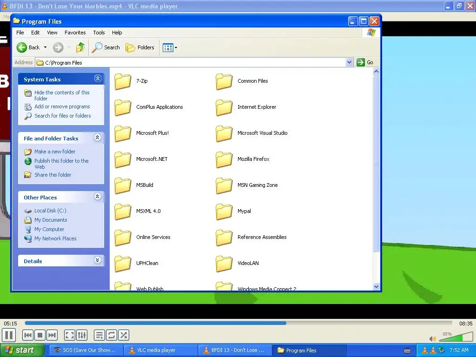Open My Network Places link
Viewport: 476px width, 357px height.
coord(55,238)
